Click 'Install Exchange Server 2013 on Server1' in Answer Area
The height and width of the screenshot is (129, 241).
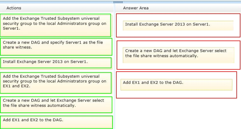pyautogui.click(x=178, y=26)
